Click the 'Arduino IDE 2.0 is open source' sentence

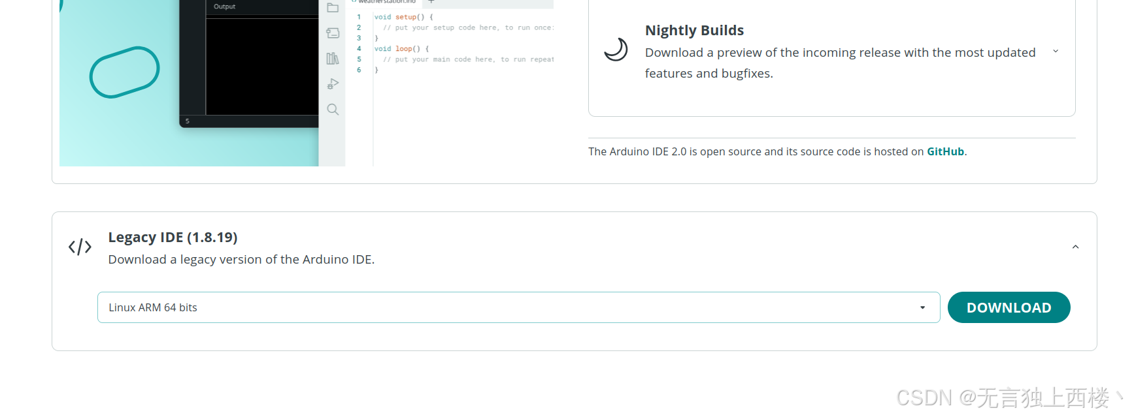777,151
